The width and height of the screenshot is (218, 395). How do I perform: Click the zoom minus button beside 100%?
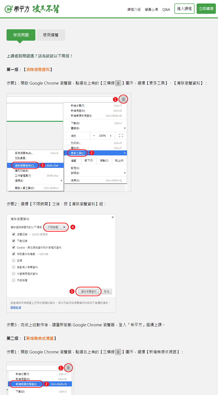(94, 136)
